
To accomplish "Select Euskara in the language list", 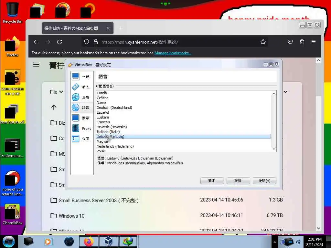I will [x=183, y=117].
